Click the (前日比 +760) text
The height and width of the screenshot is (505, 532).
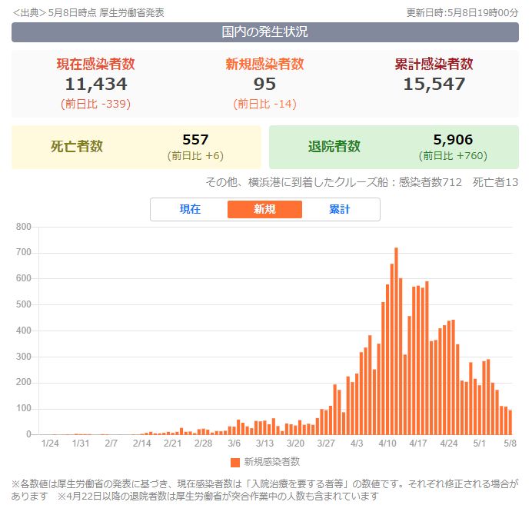tap(453, 156)
